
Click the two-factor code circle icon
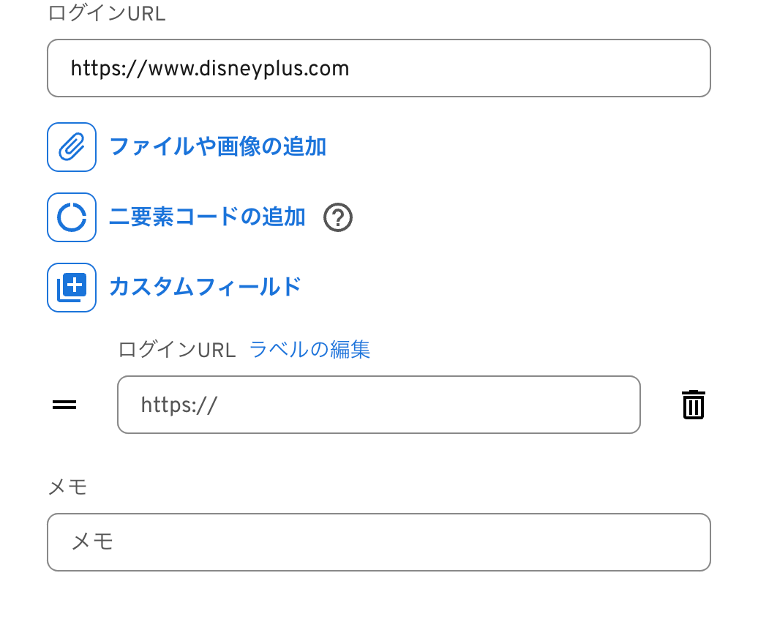(x=72, y=217)
